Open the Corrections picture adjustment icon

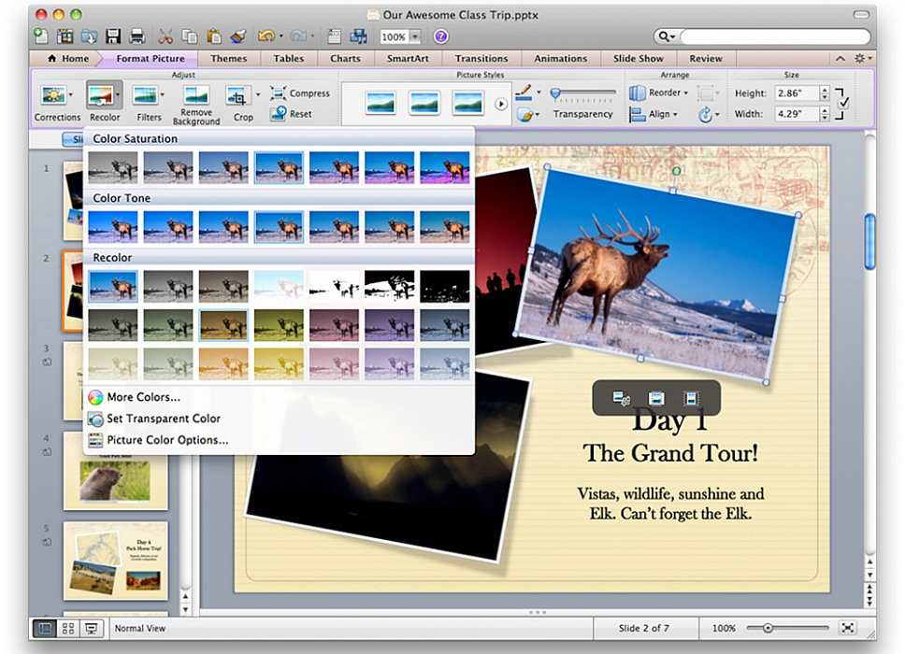tap(53, 95)
